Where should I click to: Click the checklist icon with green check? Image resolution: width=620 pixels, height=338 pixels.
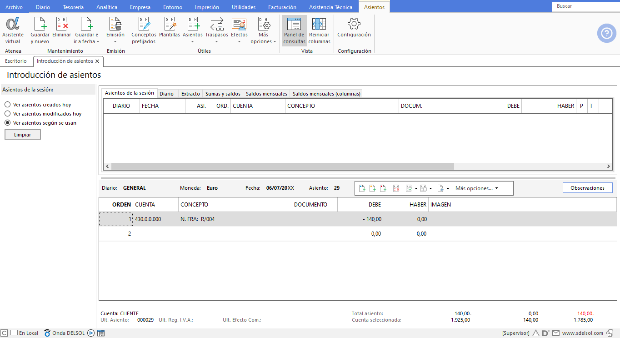(409, 188)
